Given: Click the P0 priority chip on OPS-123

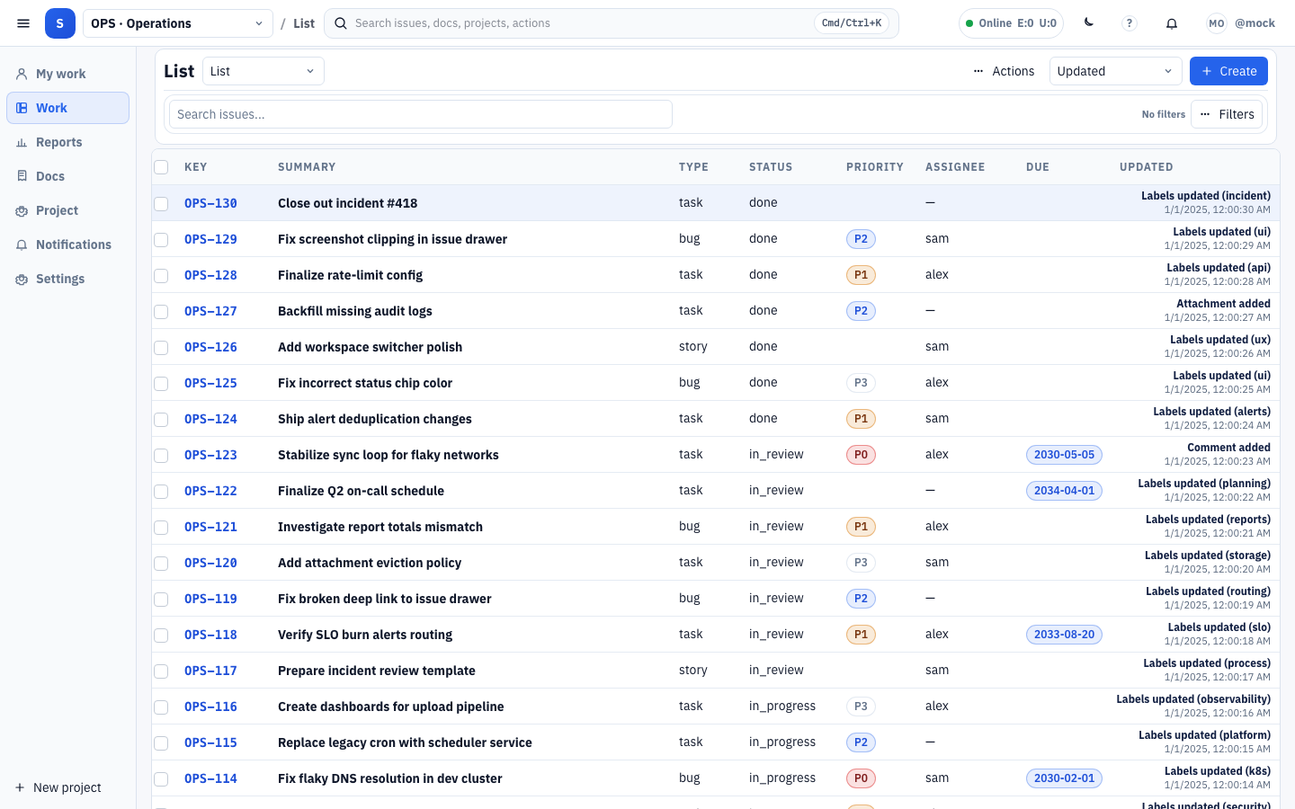Looking at the screenshot, I should [x=861, y=455].
